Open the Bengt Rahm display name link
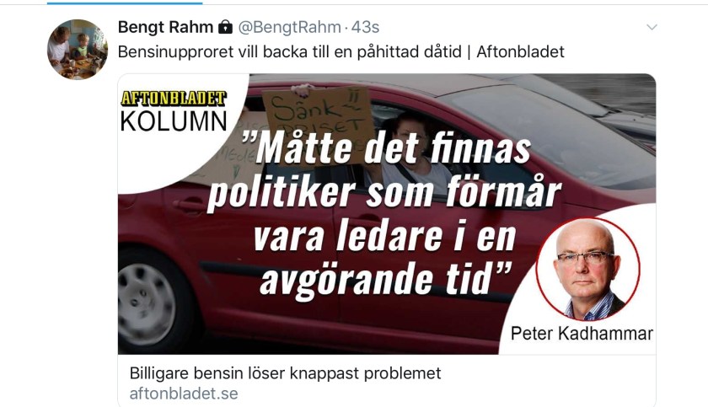Screen dimensions: 708x407 165,27
